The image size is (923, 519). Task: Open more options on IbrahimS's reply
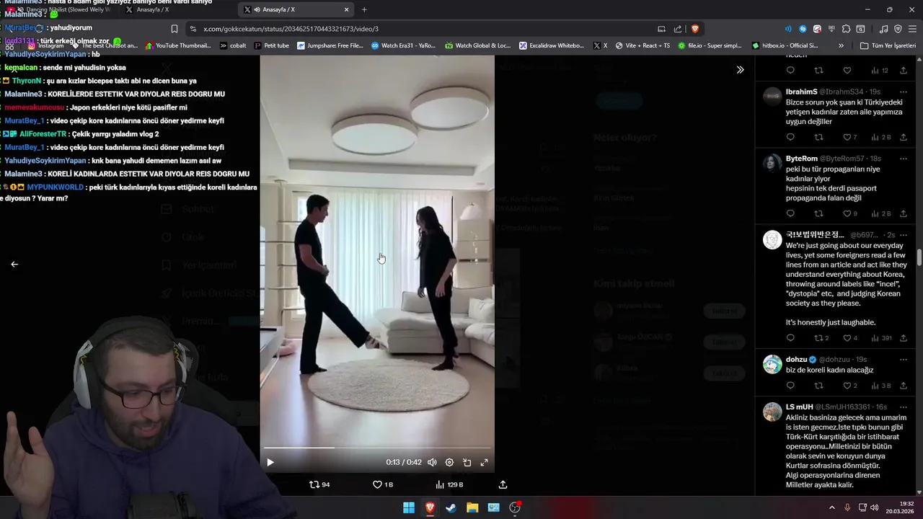click(903, 92)
